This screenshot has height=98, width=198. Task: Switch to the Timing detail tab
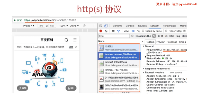pyautogui.click(x=182, y=42)
